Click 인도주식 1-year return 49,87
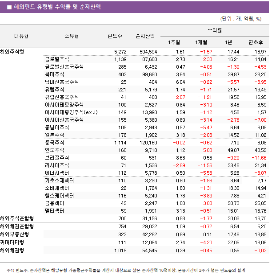Viewport: 272px width, 275px height. (233, 150)
